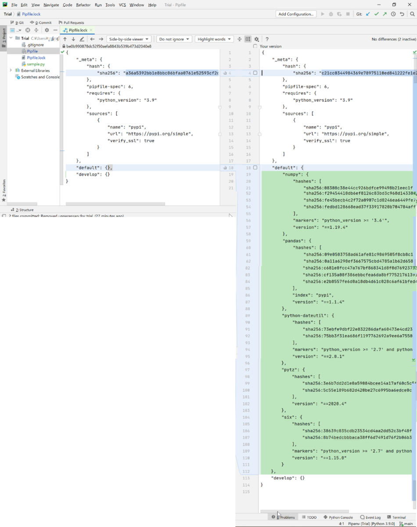Image resolution: width=417 pixels, height=527 pixels.
Task: Hide the Project panel with minus icon
Action: pos(55,30)
